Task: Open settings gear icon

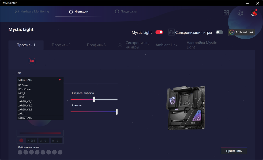Action: tap(240, 13)
